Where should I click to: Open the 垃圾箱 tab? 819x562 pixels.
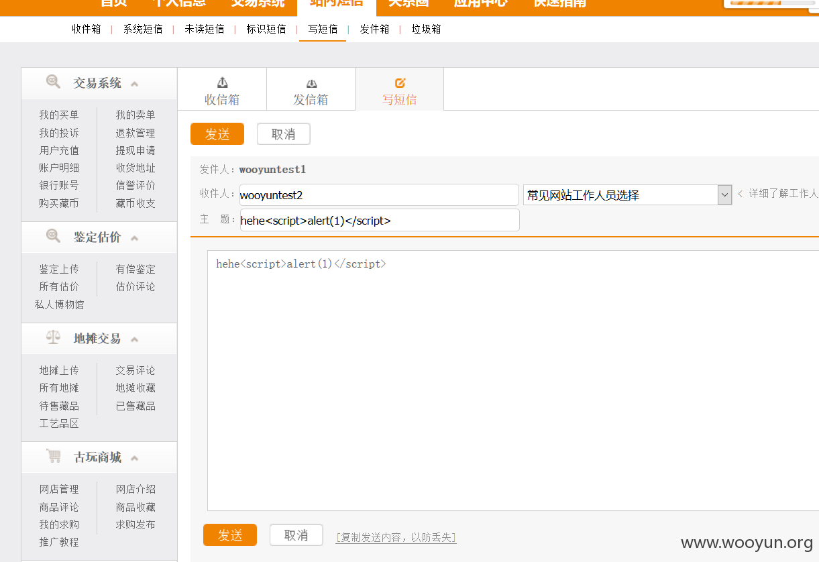click(x=426, y=29)
